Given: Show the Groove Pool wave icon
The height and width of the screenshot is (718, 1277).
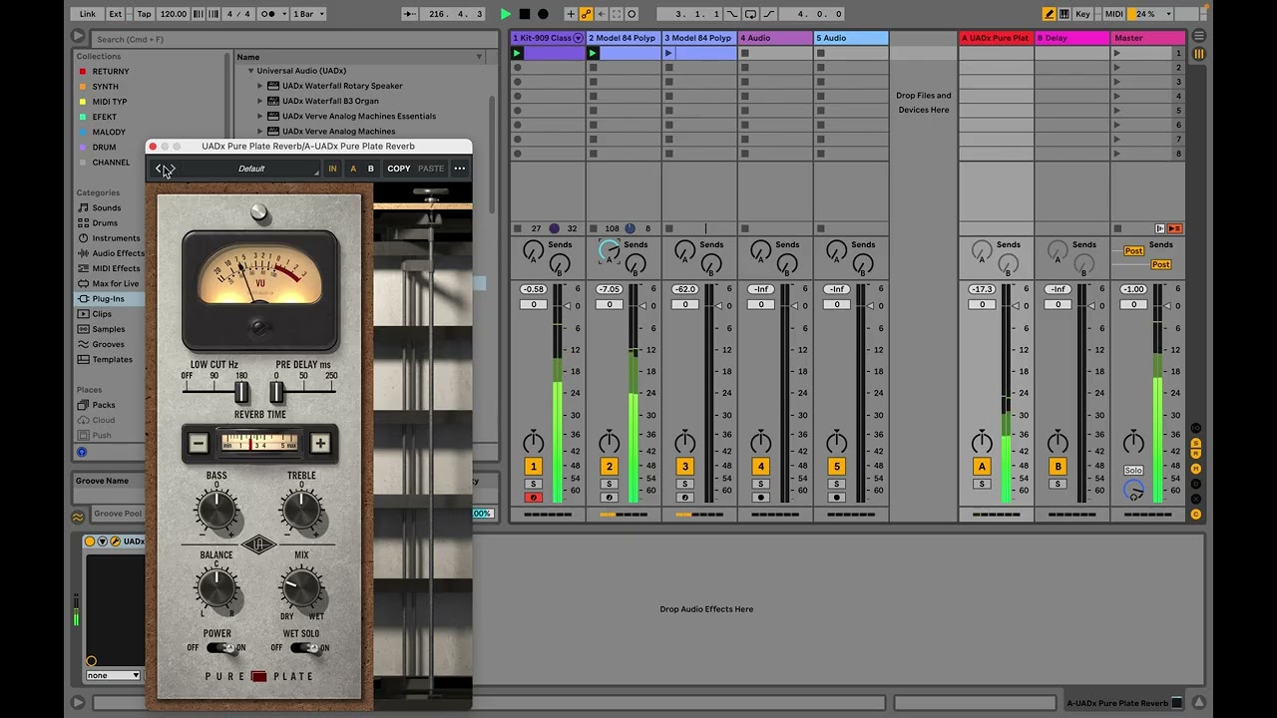Looking at the screenshot, I should (x=78, y=516).
